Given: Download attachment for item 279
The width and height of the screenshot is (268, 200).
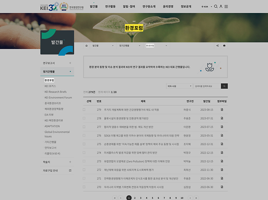Looking at the screenshot, I should tap(222, 109).
